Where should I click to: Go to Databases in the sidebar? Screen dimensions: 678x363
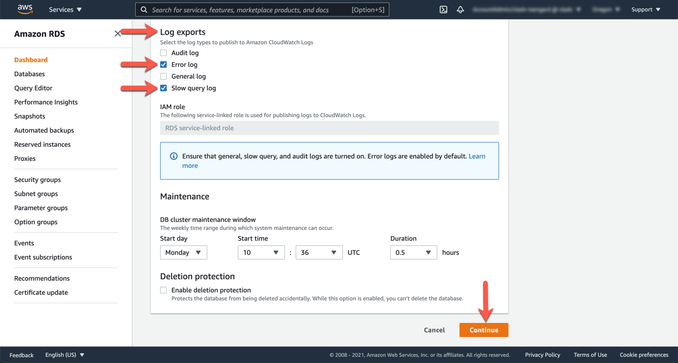coord(30,74)
